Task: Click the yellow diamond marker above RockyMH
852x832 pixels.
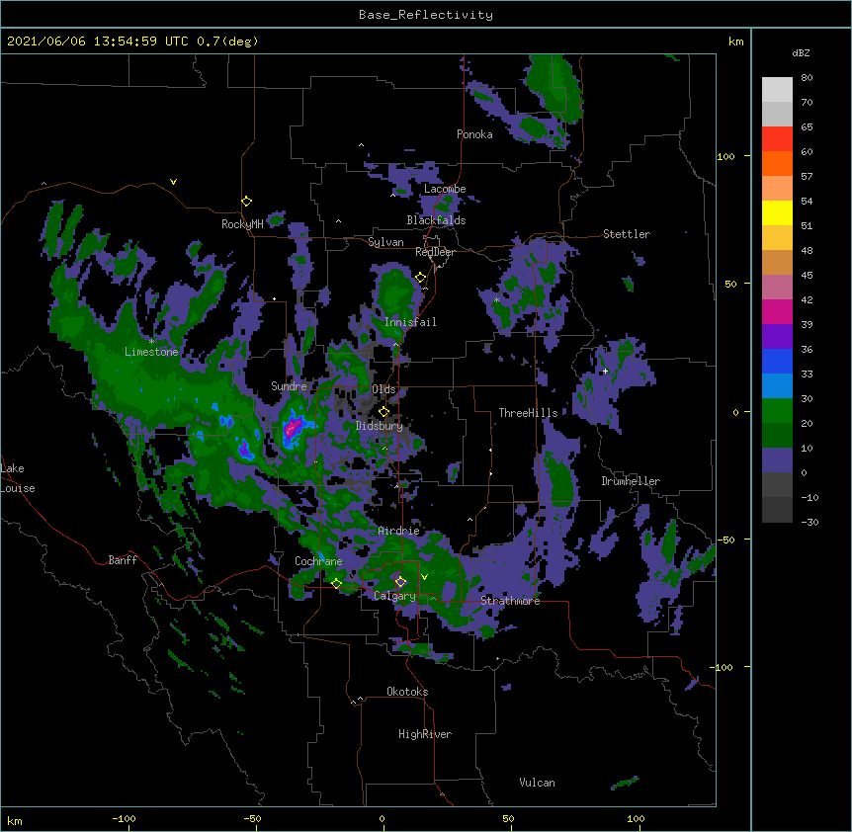Action: click(246, 202)
